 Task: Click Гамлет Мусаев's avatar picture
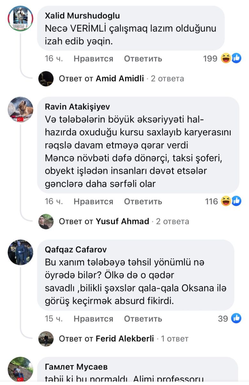[x=20, y=369]
